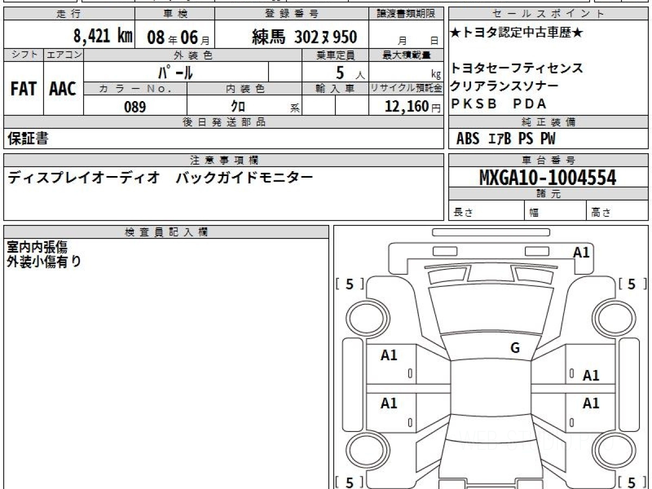Click the 登録番号 header cell
The width and height of the screenshot is (652, 489).
292,14
